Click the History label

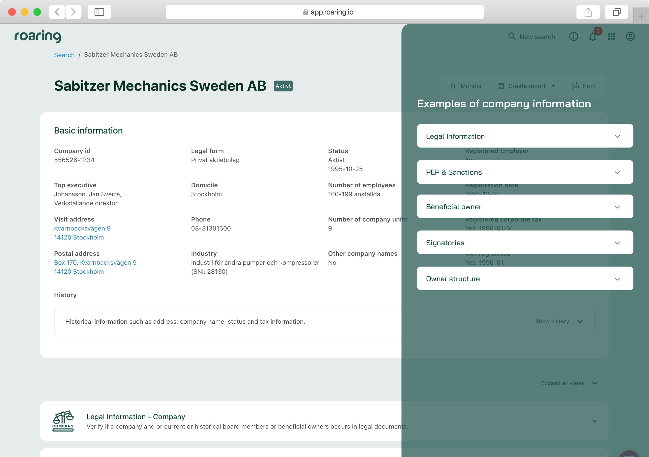65,295
